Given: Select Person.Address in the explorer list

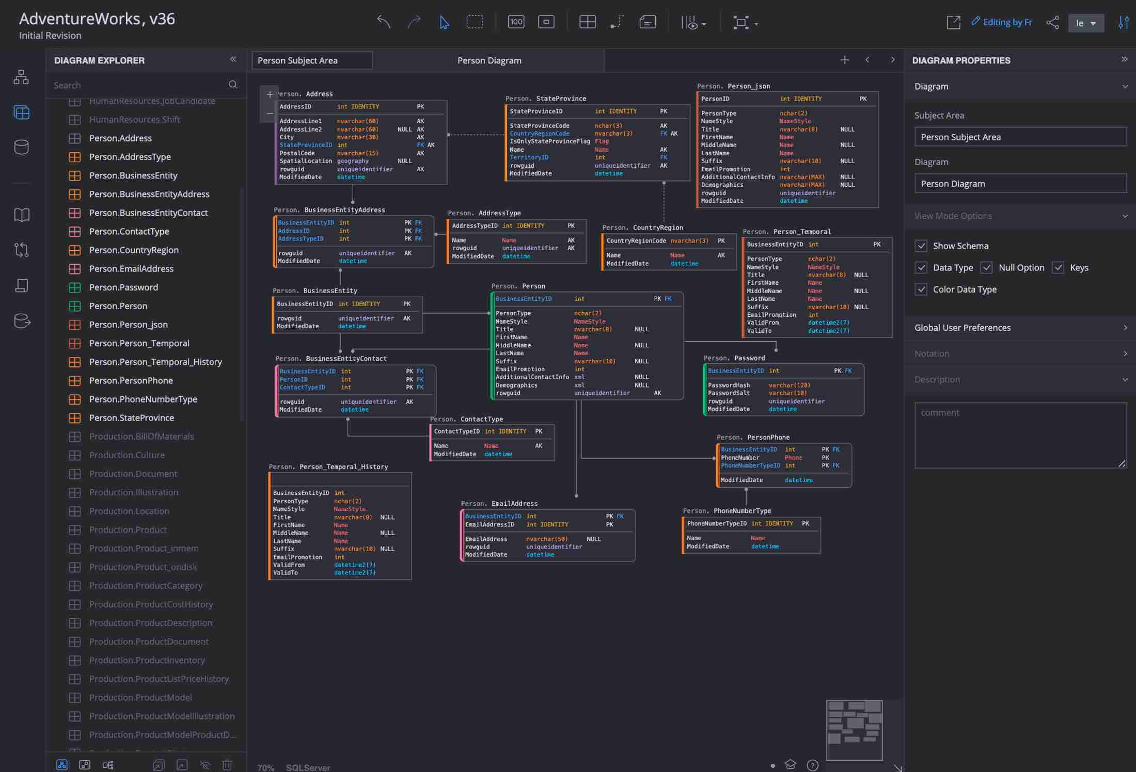Looking at the screenshot, I should click(x=120, y=138).
